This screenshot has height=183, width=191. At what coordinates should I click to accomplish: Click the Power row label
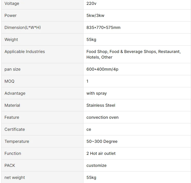tap(10, 16)
